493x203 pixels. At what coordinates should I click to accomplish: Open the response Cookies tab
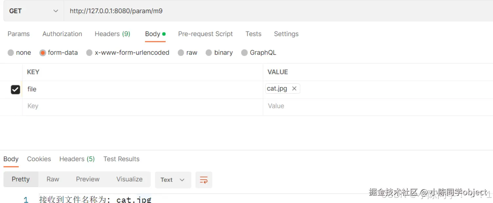click(39, 159)
